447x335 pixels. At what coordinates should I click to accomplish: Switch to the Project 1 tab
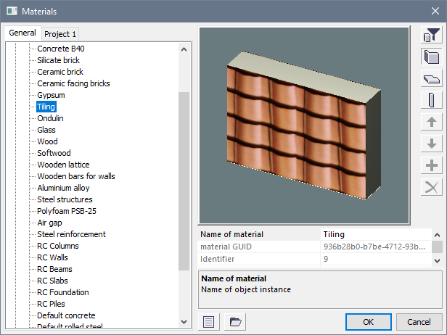tap(61, 34)
